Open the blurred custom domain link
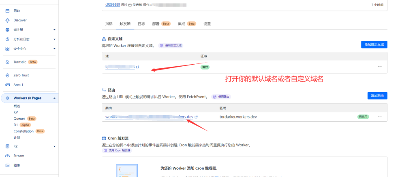The image size is (415, 177). pos(120,67)
